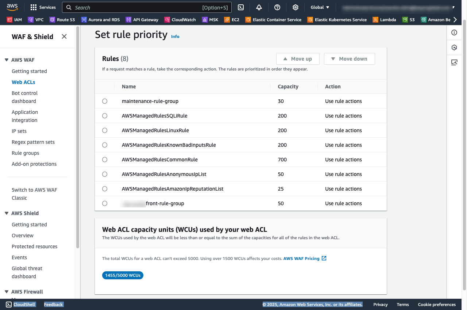Show more bookmarks chevron arrow

[455, 20]
